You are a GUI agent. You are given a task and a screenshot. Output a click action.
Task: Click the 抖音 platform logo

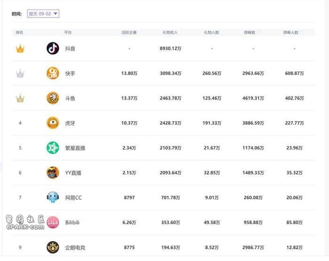click(x=53, y=49)
